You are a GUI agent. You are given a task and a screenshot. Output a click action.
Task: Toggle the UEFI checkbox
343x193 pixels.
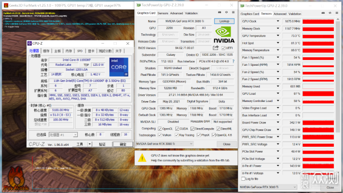(223, 48)
